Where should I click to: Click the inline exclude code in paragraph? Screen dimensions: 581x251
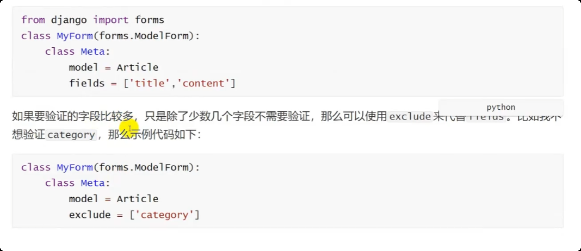click(x=410, y=116)
